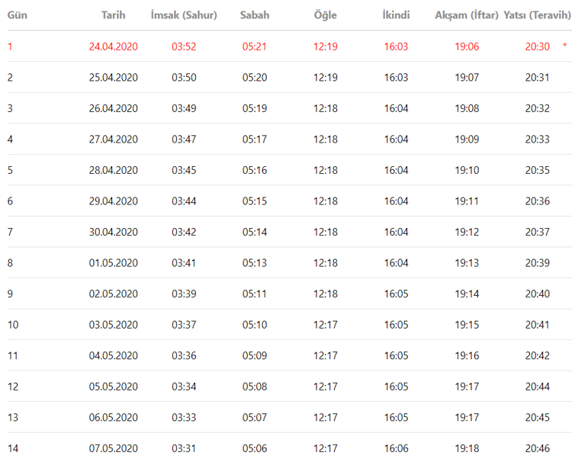Click the Tarih column header
The width and height of the screenshot is (572, 459).
coord(113,15)
